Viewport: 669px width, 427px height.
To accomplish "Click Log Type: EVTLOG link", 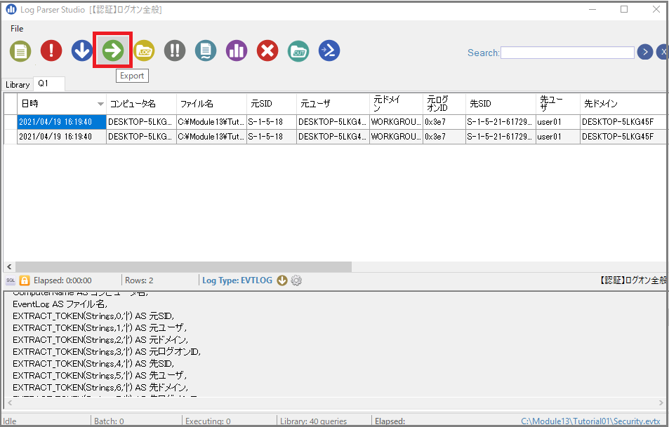I will point(237,280).
